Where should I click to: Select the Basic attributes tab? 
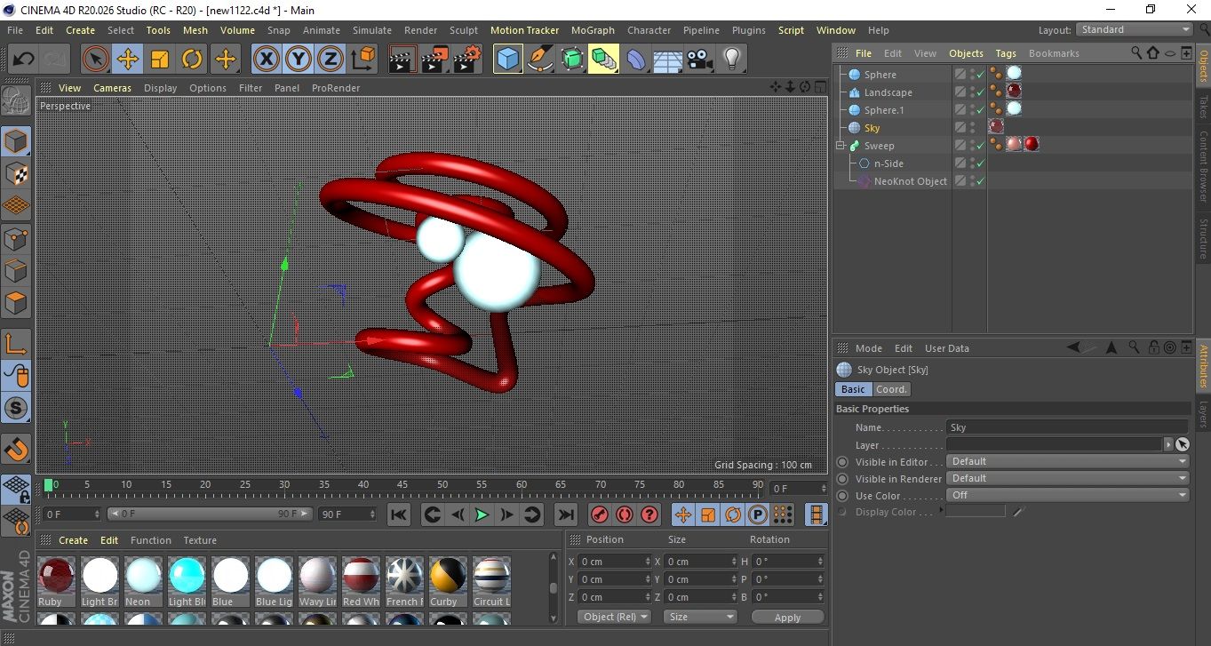pos(853,389)
